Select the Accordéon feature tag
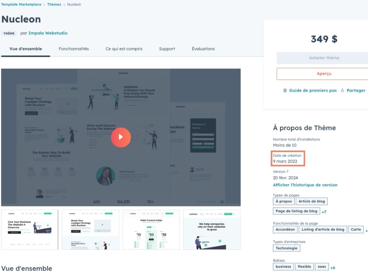 (x=285, y=229)
